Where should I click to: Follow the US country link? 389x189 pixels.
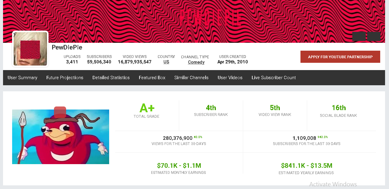[166, 62]
